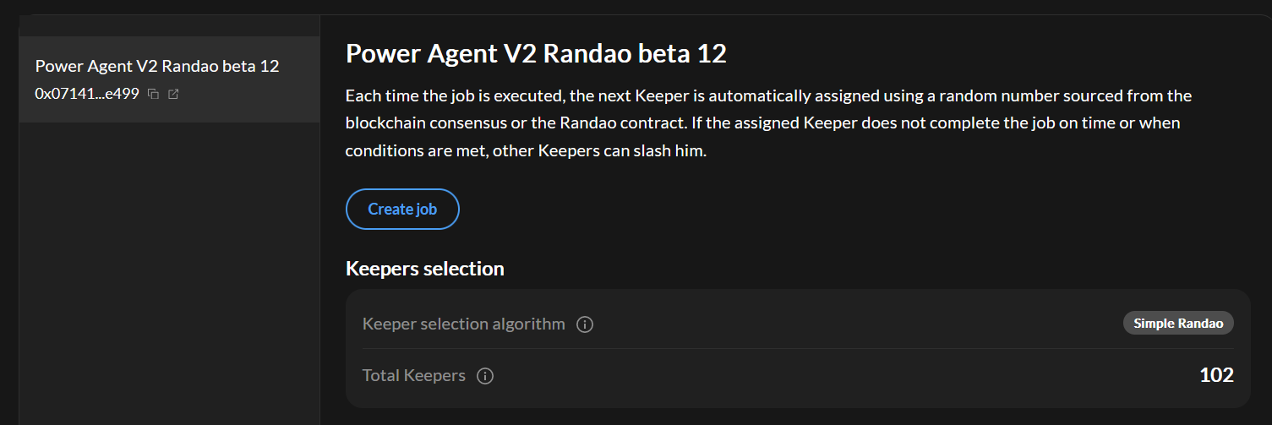Click the 0x07141...e499 address text
The width and height of the screenshot is (1272, 425).
86,94
